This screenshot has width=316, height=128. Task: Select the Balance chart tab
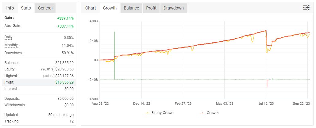pos(131,8)
